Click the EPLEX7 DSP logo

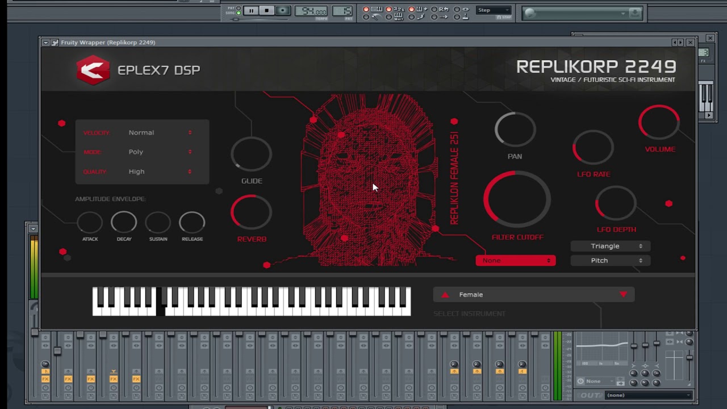(x=93, y=70)
